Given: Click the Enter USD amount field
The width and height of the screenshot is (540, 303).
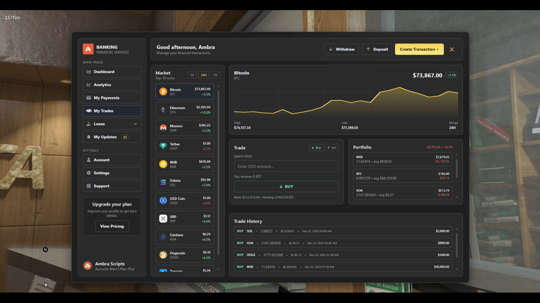Looking at the screenshot, I should click(286, 166).
